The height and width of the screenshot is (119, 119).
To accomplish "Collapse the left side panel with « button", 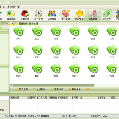I will [x=8, y=23].
